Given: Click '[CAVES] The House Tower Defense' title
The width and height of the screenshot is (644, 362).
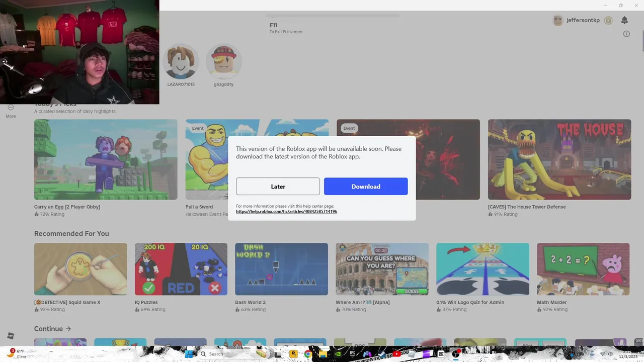Looking at the screenshot, I should [527, 207].
